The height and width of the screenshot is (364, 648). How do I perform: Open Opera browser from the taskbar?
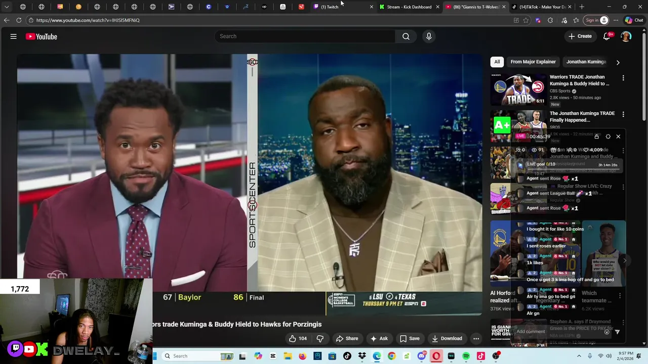[x=436, y=356]
